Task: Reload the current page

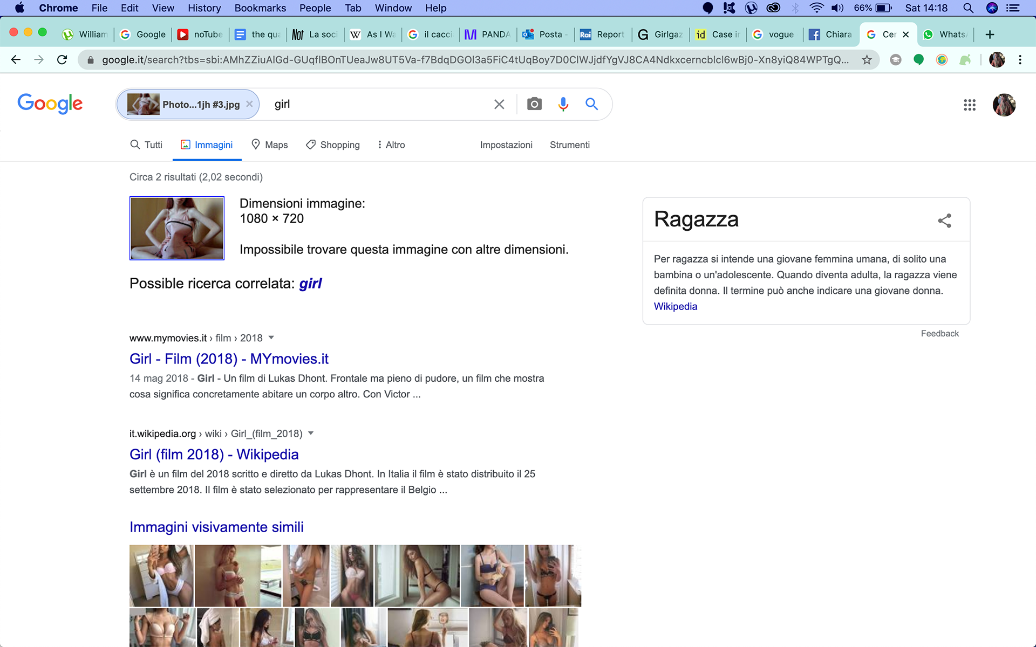Action: coord(62,60)
